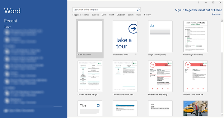Click the Take a tour arrow icon

pos(133,29)
